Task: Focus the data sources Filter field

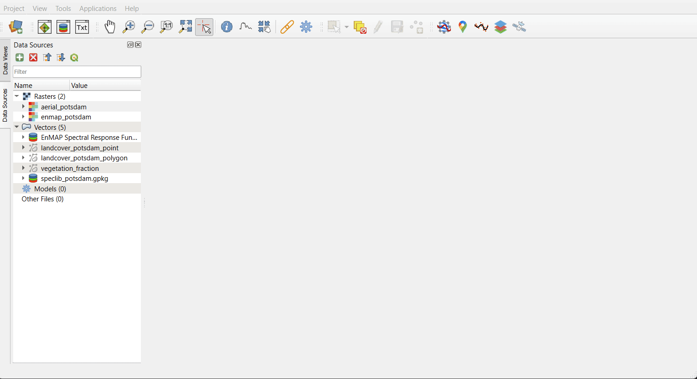Action: pyautogui.click(x=77, y=72)
